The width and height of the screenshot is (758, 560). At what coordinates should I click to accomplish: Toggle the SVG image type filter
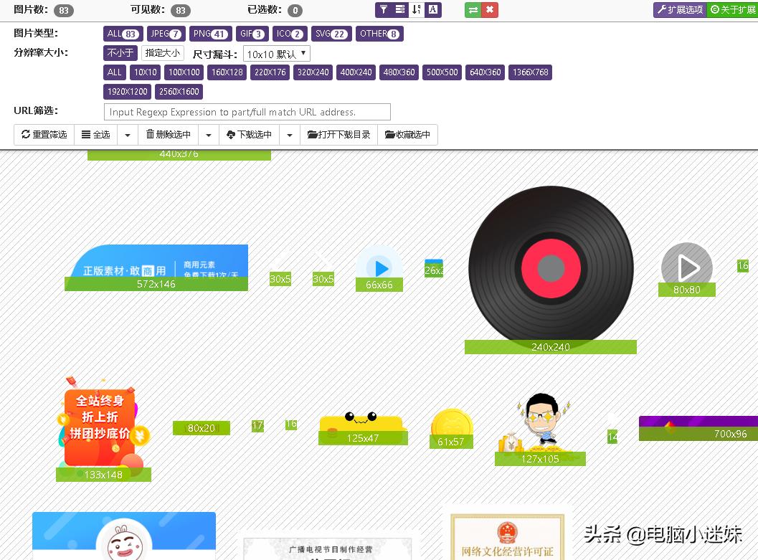[331, 34]
